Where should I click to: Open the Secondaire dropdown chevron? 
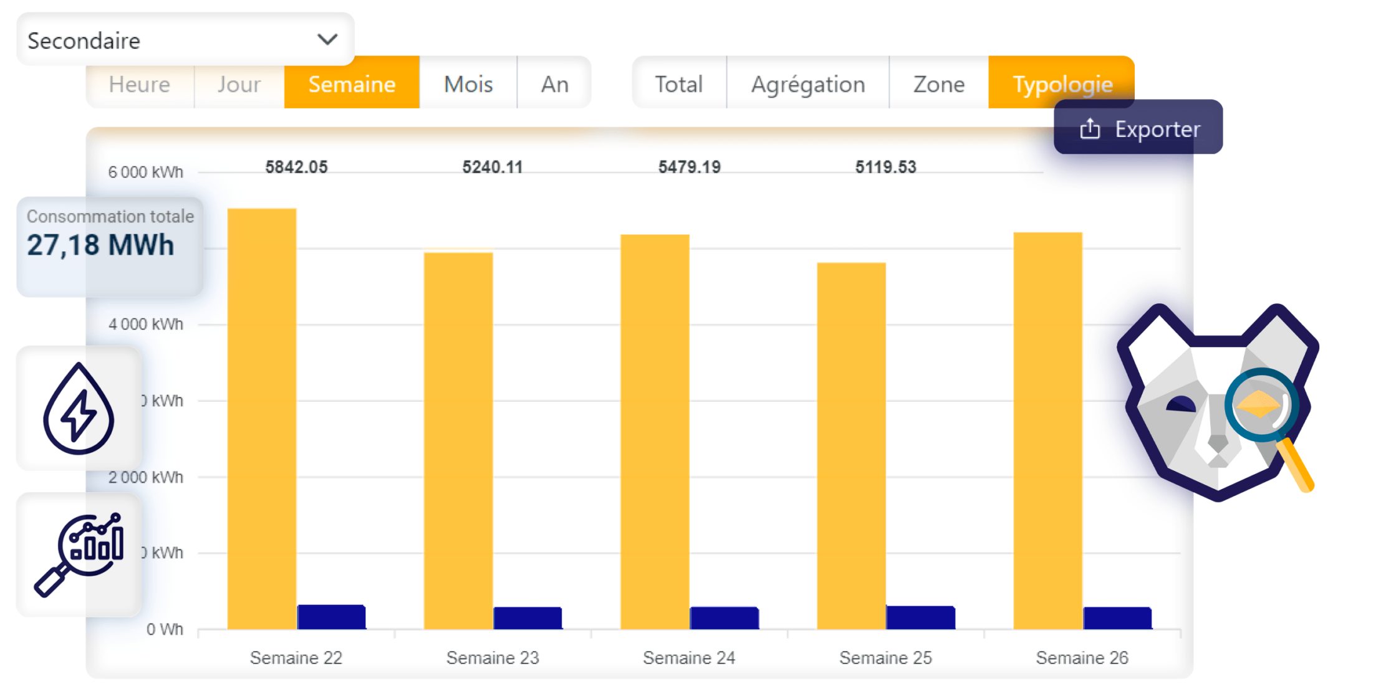click(x=327, y=40)
